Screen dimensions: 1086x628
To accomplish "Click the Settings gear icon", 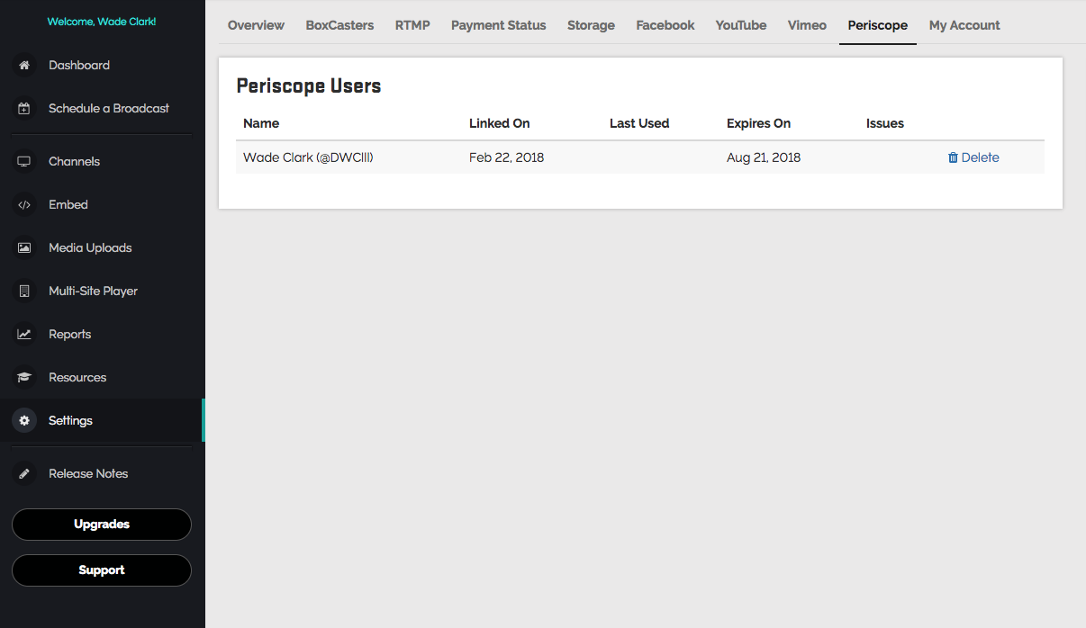I will coord(24,421).
